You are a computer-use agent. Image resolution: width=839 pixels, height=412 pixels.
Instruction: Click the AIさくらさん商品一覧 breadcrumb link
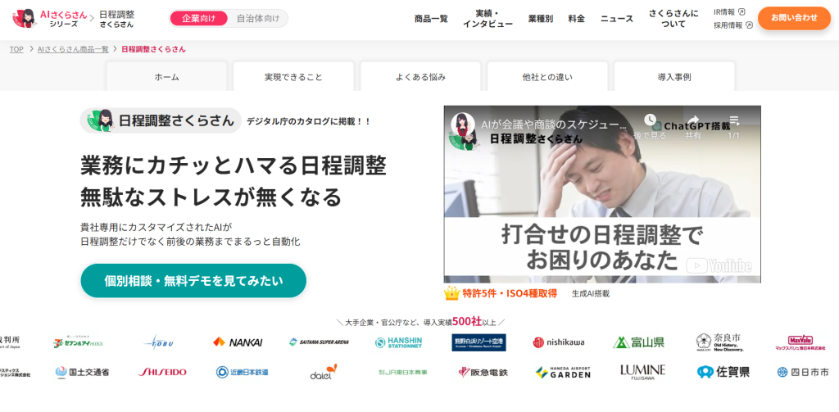point(73,49)
